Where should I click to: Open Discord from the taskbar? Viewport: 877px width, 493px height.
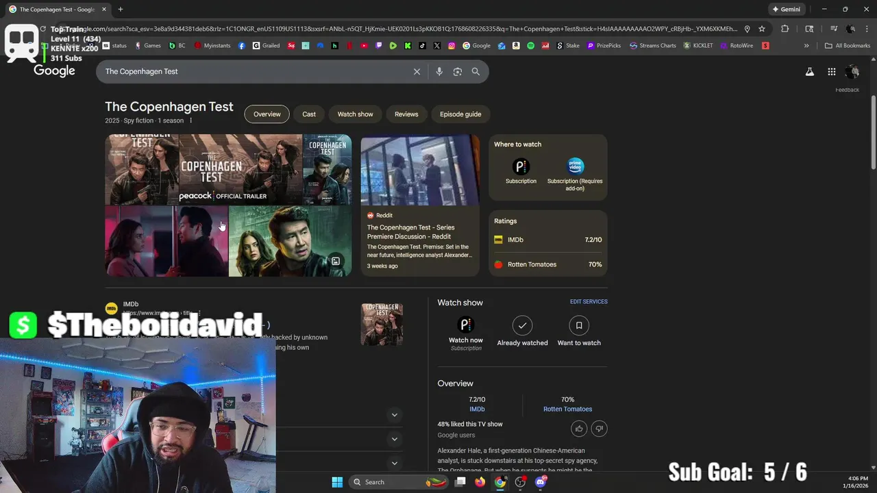click(541, 482)
